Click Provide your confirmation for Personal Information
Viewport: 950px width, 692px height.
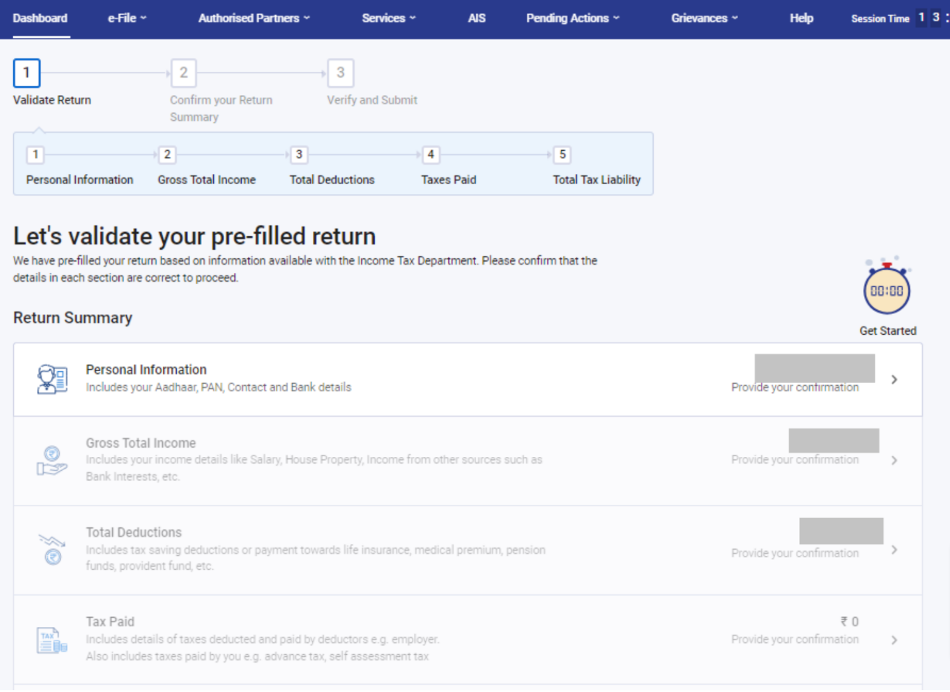[795, 387]
